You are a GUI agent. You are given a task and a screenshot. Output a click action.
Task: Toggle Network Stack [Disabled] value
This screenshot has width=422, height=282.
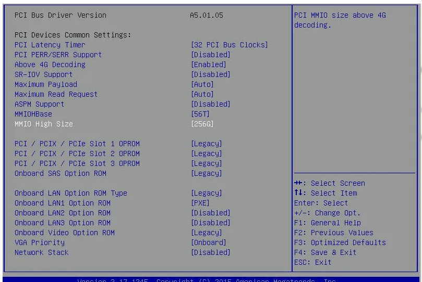coord(211,252)
